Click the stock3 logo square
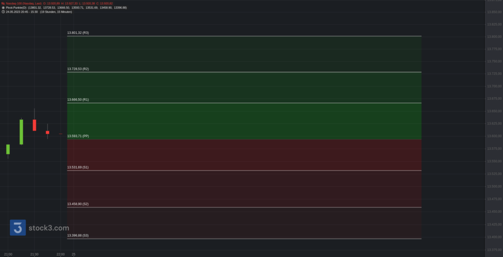Image resolution: width=503 pixels, height=257 pixels. (x=18, y=228)
